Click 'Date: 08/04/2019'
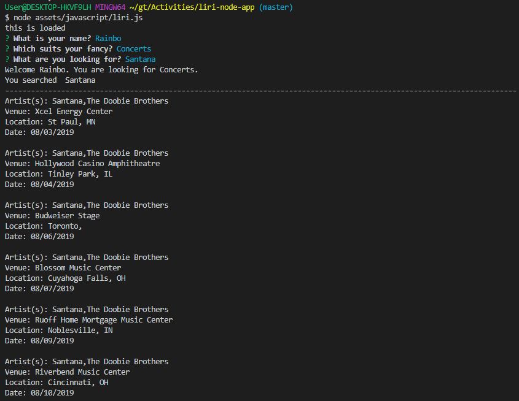519x401 pixels. click(39, 185)
